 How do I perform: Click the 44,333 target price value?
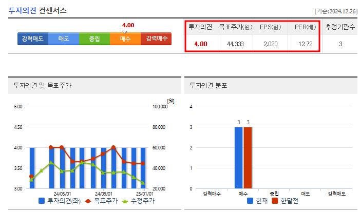coord(235,44)
